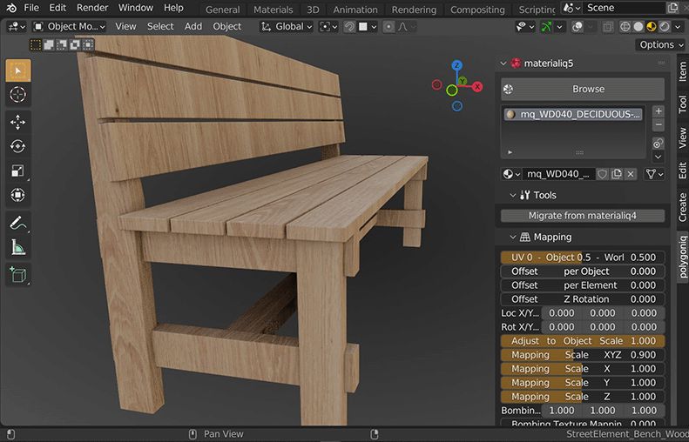Select the Cursor tool

coord(18,94)
